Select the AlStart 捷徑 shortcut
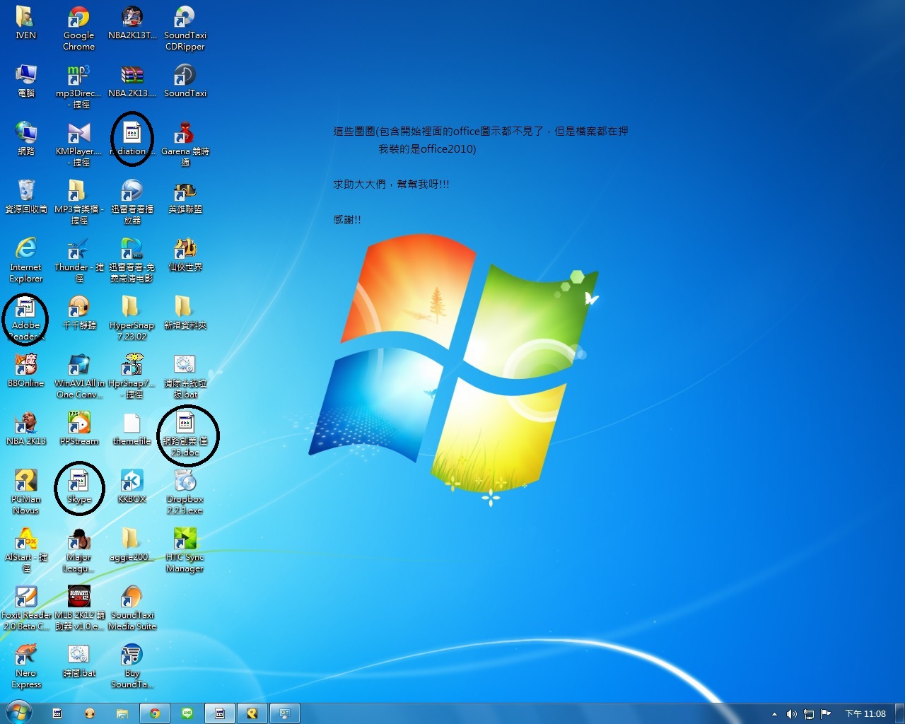The height and width of the screenshot is (724, 905). click(25, 550)
